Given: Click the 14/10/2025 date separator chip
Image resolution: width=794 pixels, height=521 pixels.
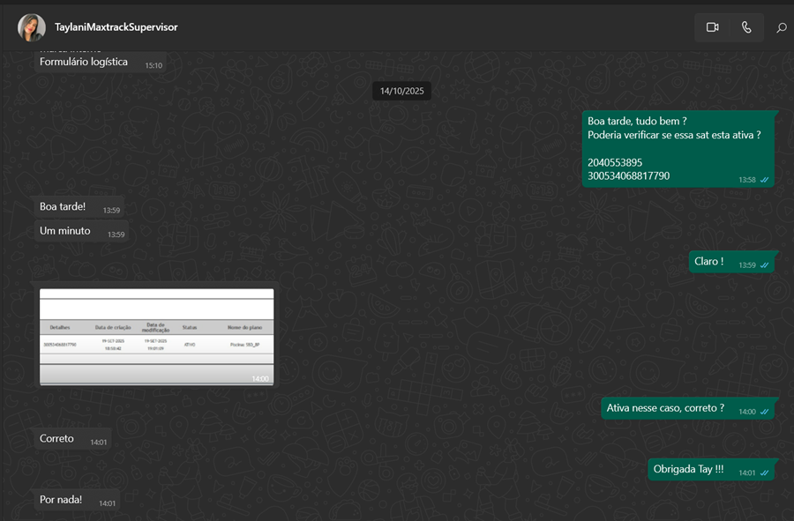Looking at the screenshot, I should [401, 92].
